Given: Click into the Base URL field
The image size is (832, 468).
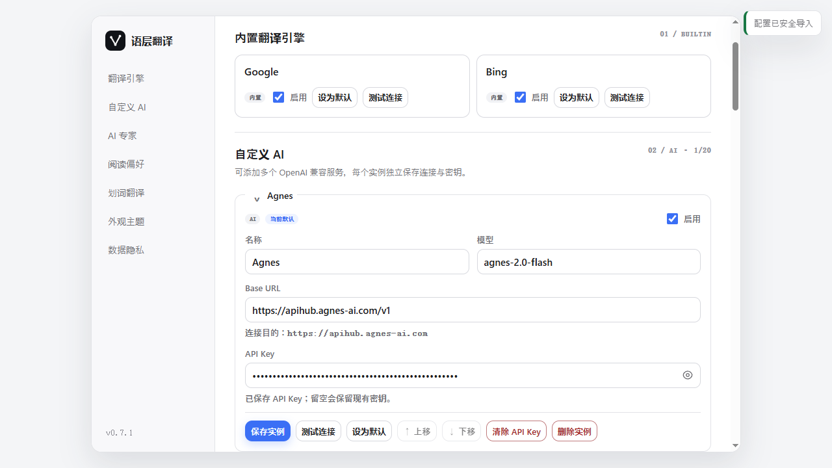Looking at the screenshot, I should (473, 310).
